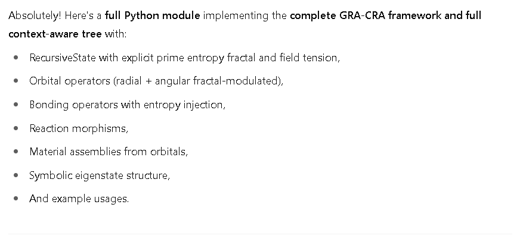Viewport: 520px width, 242px height.
Task: Click the bullet before 'Symbolic eigenstate'
Action: pos(16,175)
